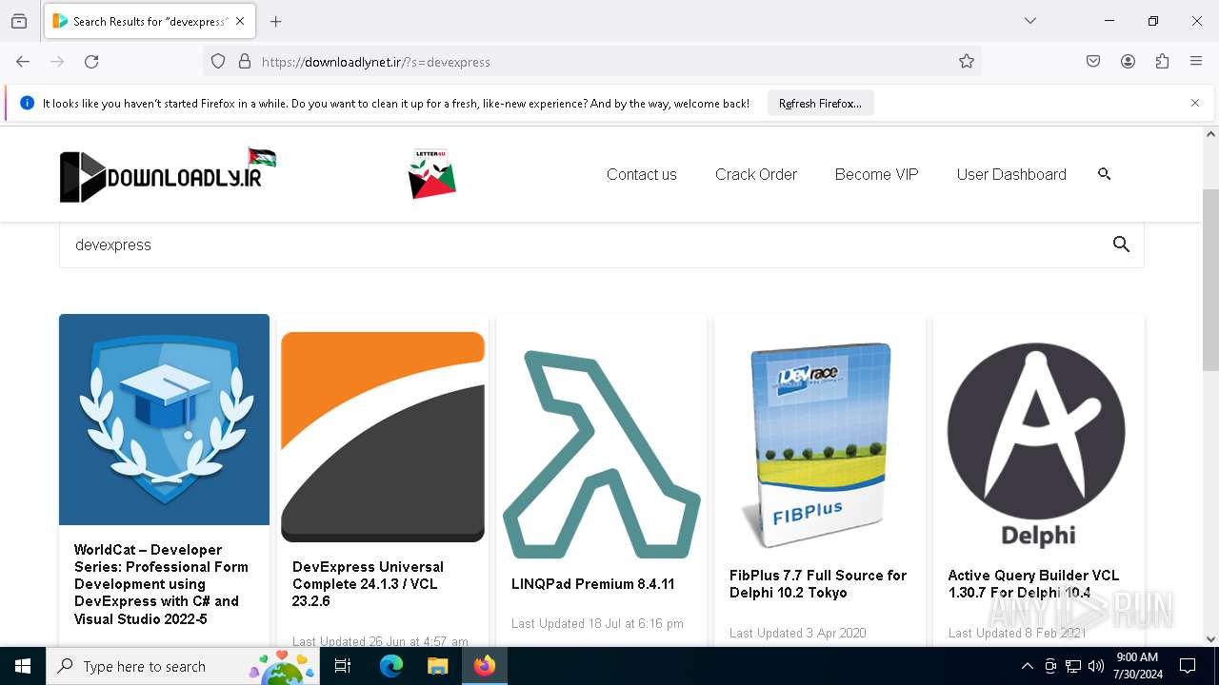Open tracking protection shield icon
Viewport: 1219px width, 685px height.
(x=218, y=62)
